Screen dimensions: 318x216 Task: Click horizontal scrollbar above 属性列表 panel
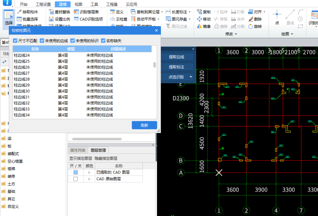(97, 139)
